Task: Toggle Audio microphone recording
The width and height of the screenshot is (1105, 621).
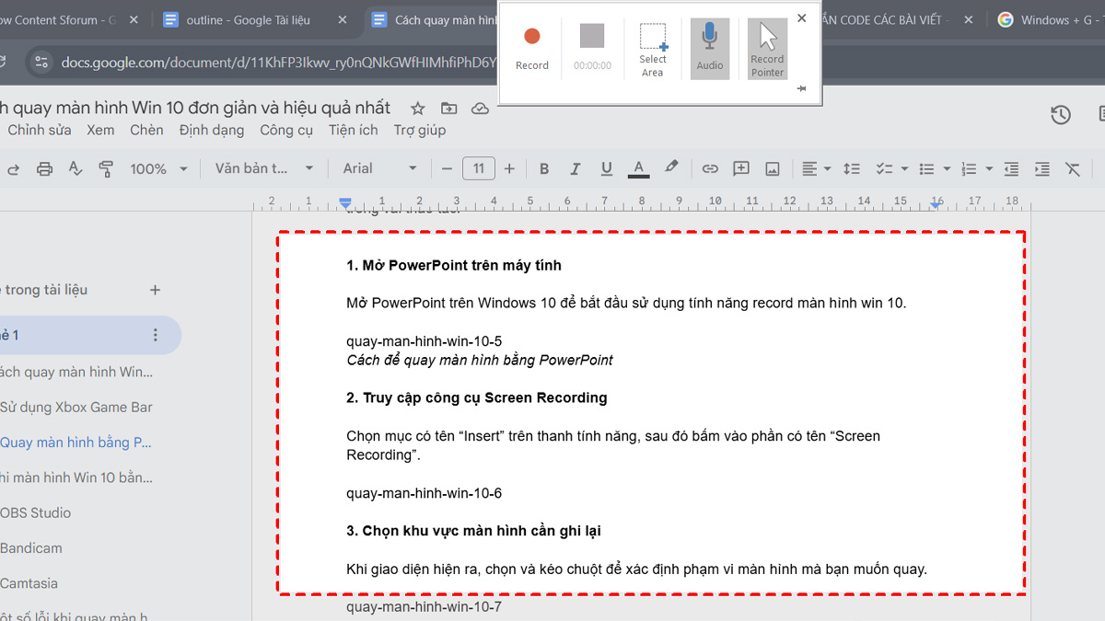Action: coord(710,49)
